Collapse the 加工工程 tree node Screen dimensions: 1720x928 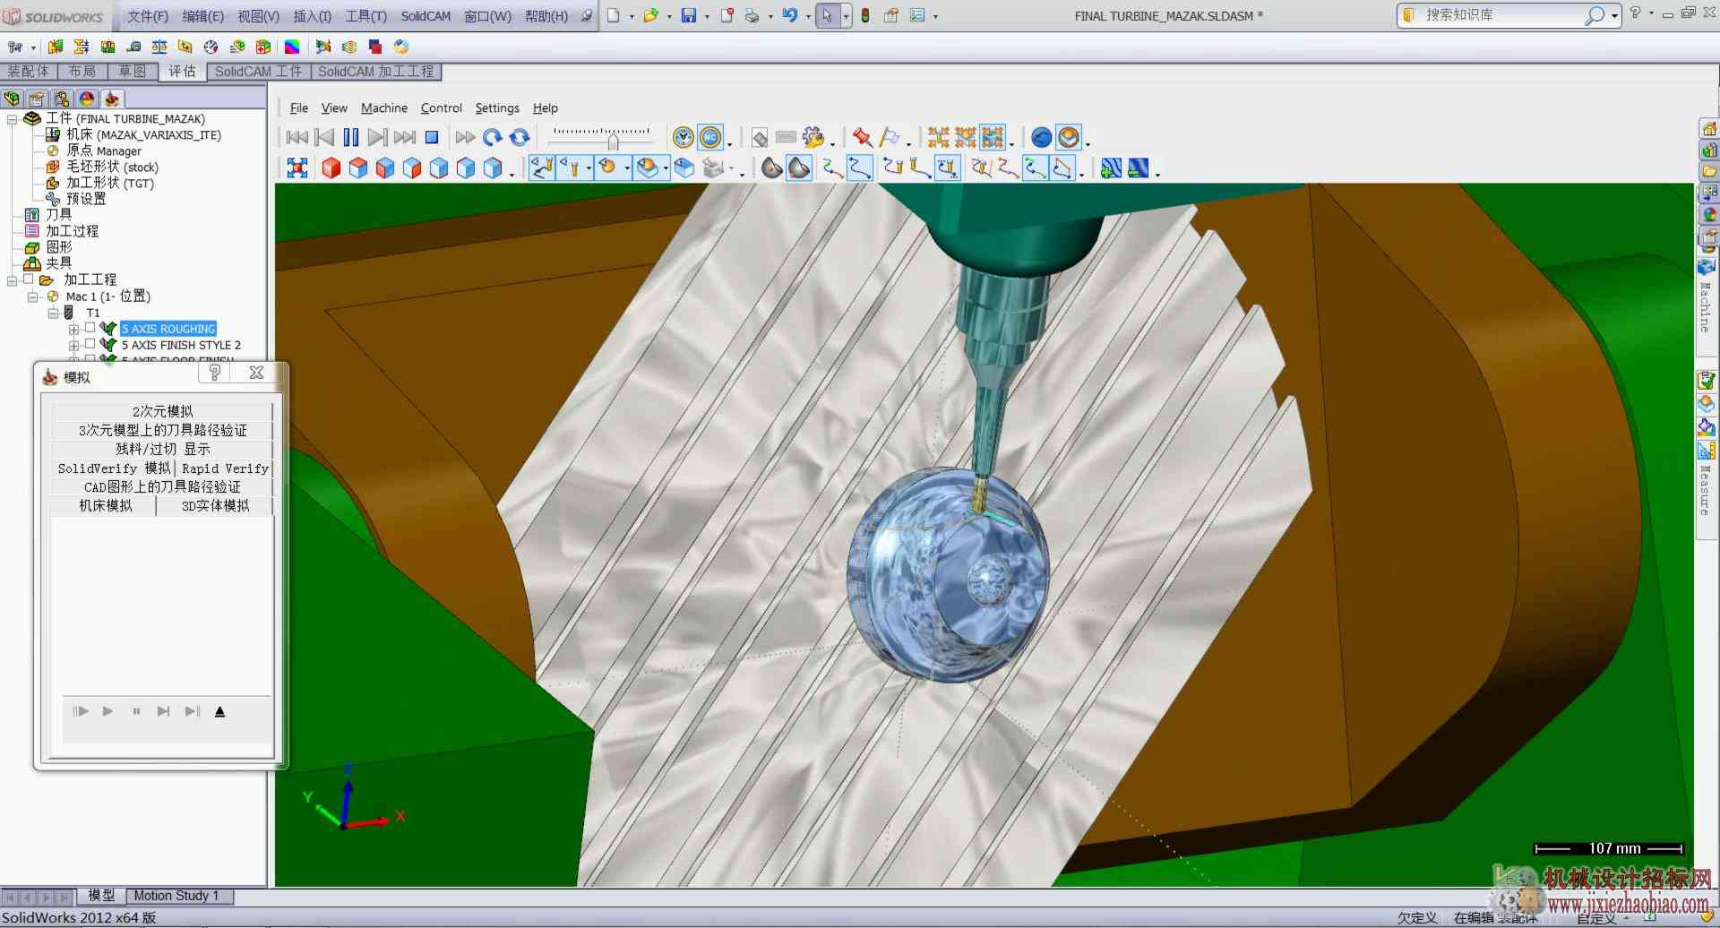[13, 281]
